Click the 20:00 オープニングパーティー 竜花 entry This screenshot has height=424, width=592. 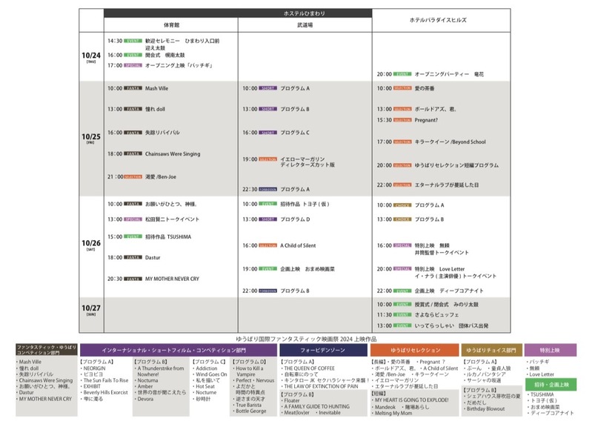click(x=430, y=74)
